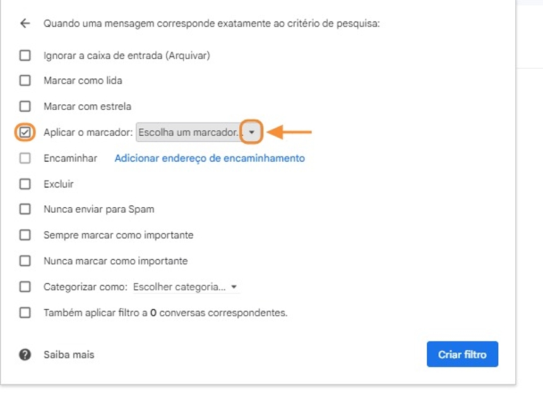The width and height of the screenshot is (543, 401).
Task: Tick 'Marcar com estrela' checkbox
Action: 25,106
